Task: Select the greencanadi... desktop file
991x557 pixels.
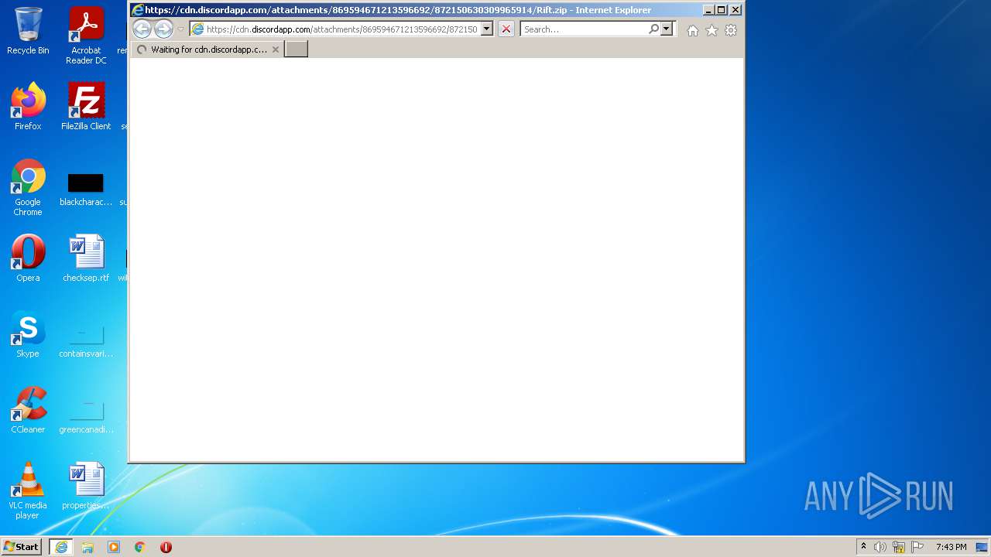Action: 86,416
